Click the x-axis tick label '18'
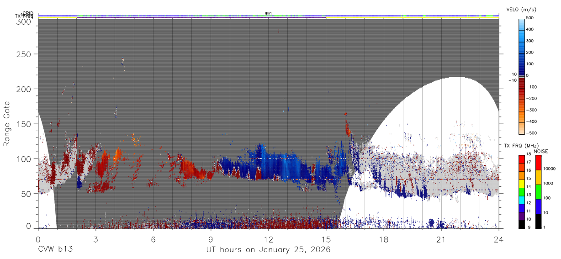Image resolution: width=561 pixels, height=259 pixels. pos(384,239)
